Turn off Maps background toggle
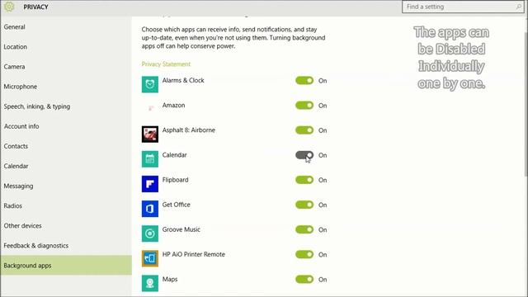The height and width of the screenshot is (297, 528). tap(304, 280)
